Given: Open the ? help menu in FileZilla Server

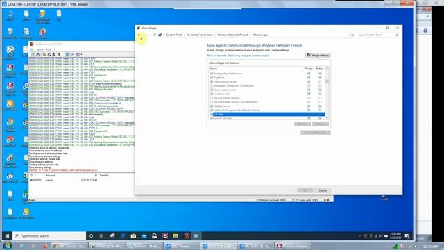Looking at the screenshot, I should (54, 49).
